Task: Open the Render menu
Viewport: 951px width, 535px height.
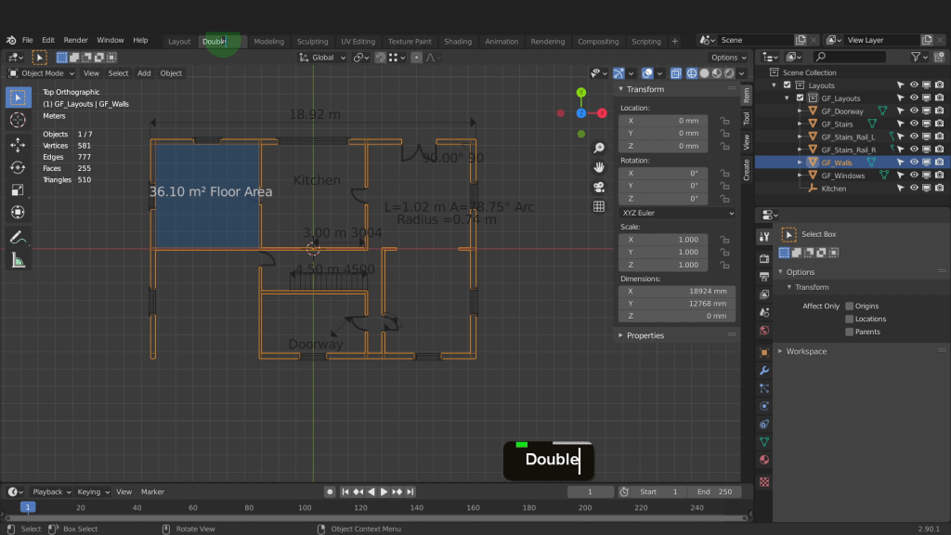Action: [76, 41]
